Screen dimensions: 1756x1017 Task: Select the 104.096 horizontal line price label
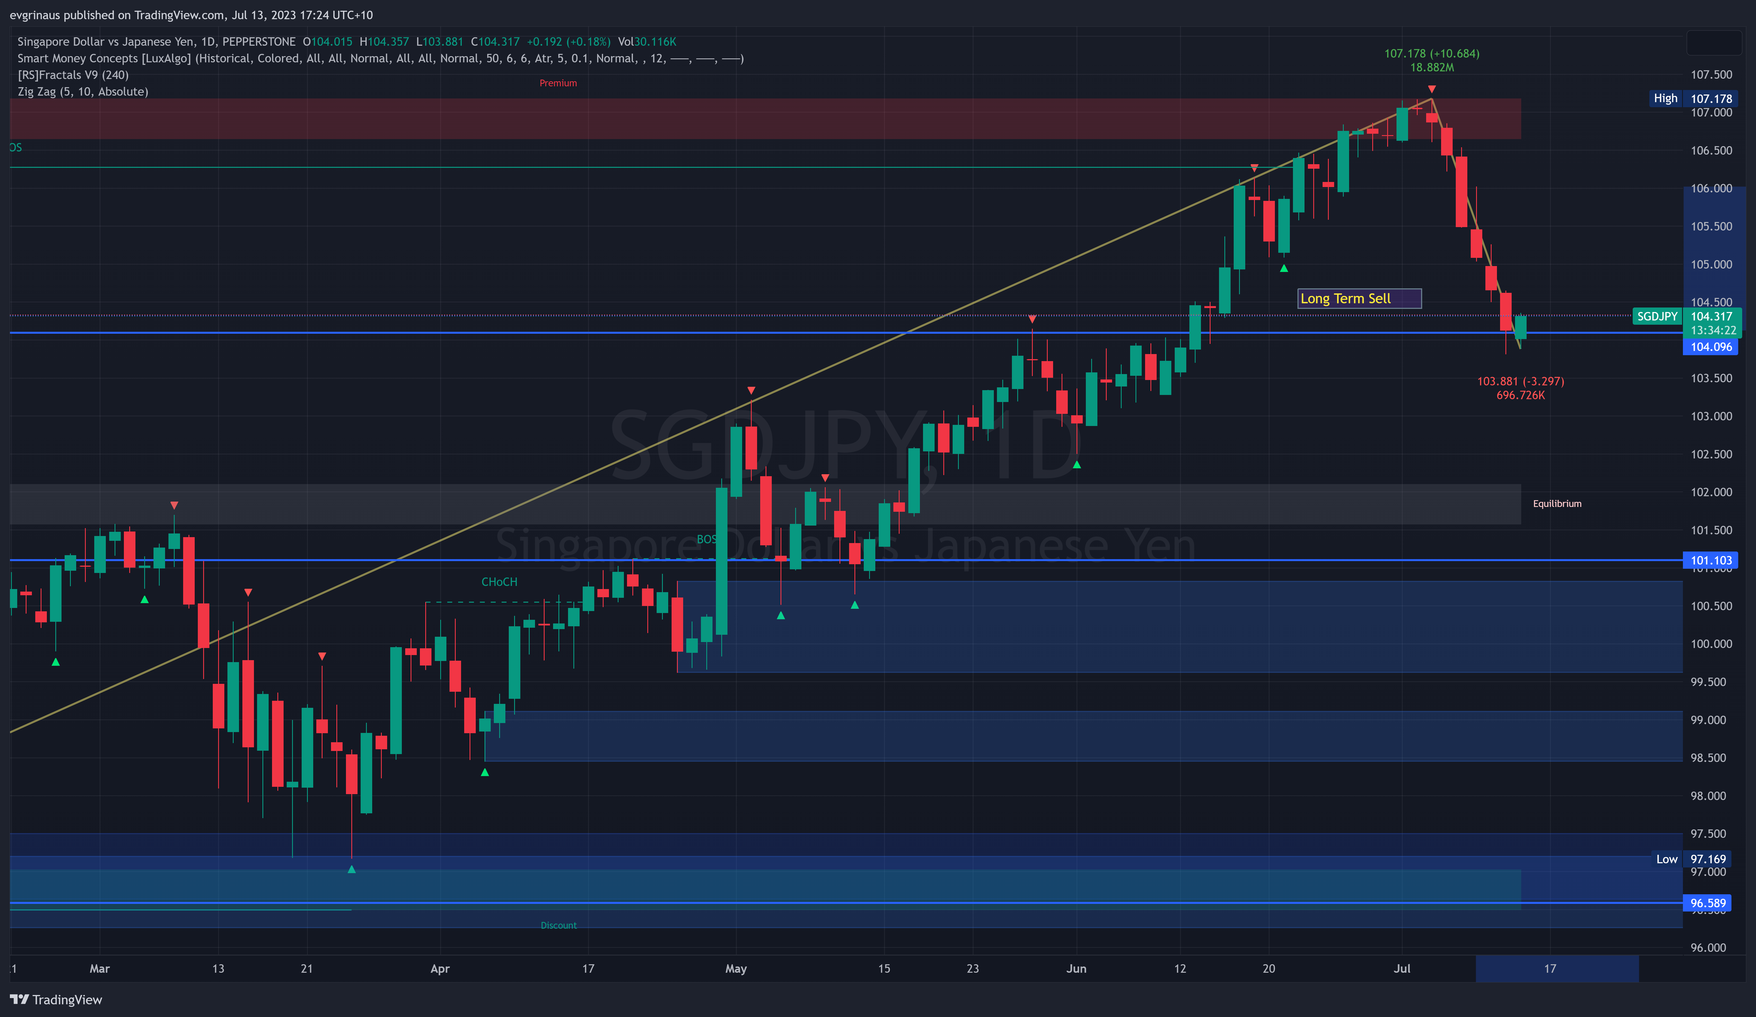(x=1711, y=347)
